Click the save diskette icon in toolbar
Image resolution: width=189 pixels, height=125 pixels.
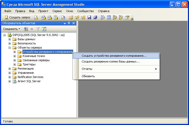[89, 17]
